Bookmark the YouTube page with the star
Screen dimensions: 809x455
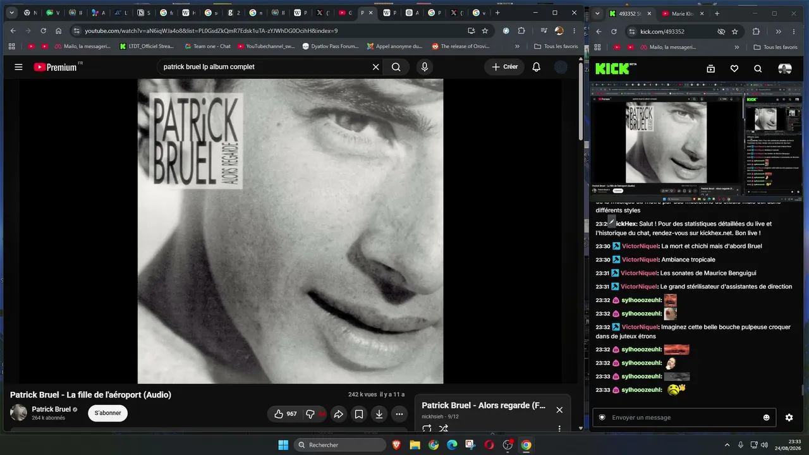point(485,30)
